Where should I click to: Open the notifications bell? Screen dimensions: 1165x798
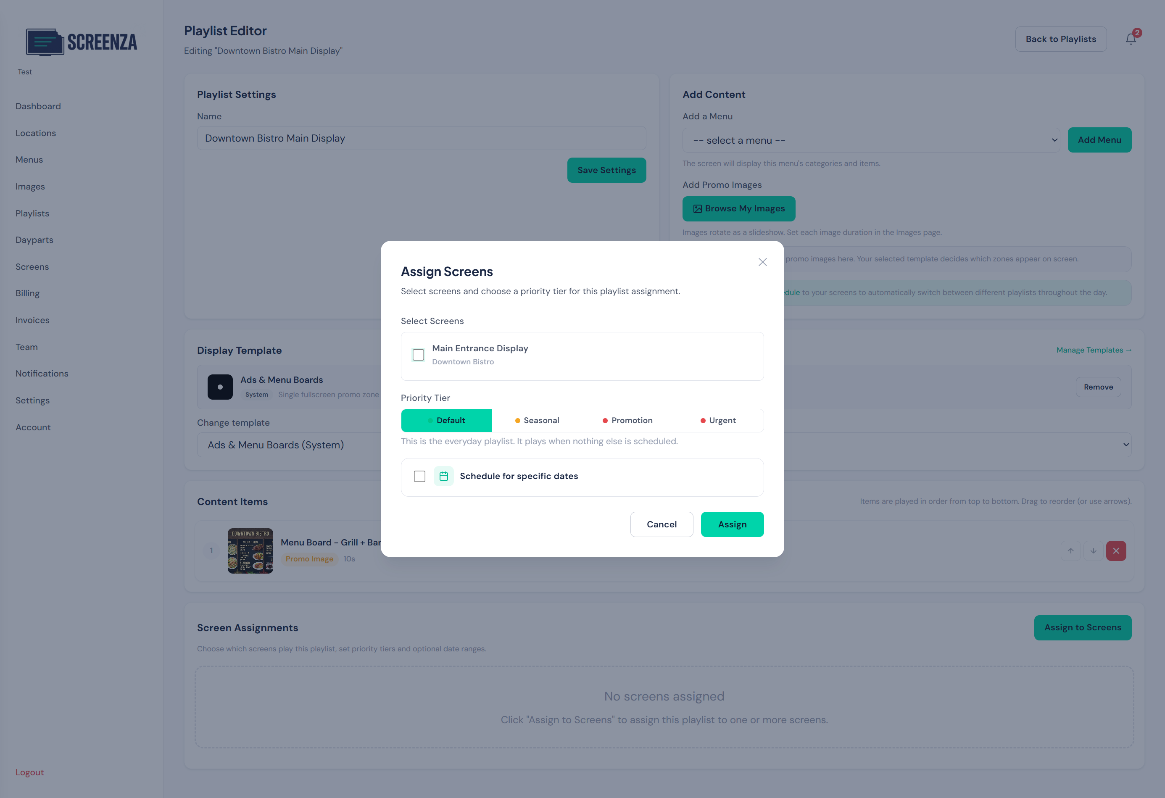(x=1130, y=38)
